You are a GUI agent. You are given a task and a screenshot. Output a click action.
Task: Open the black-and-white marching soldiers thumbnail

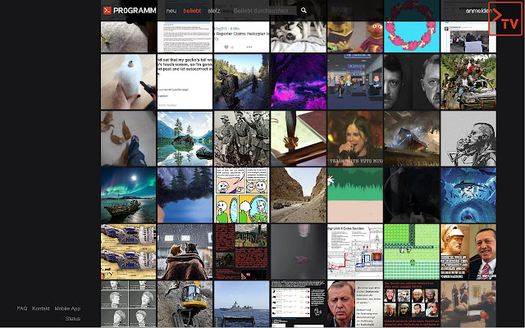[x=241, y=139]
